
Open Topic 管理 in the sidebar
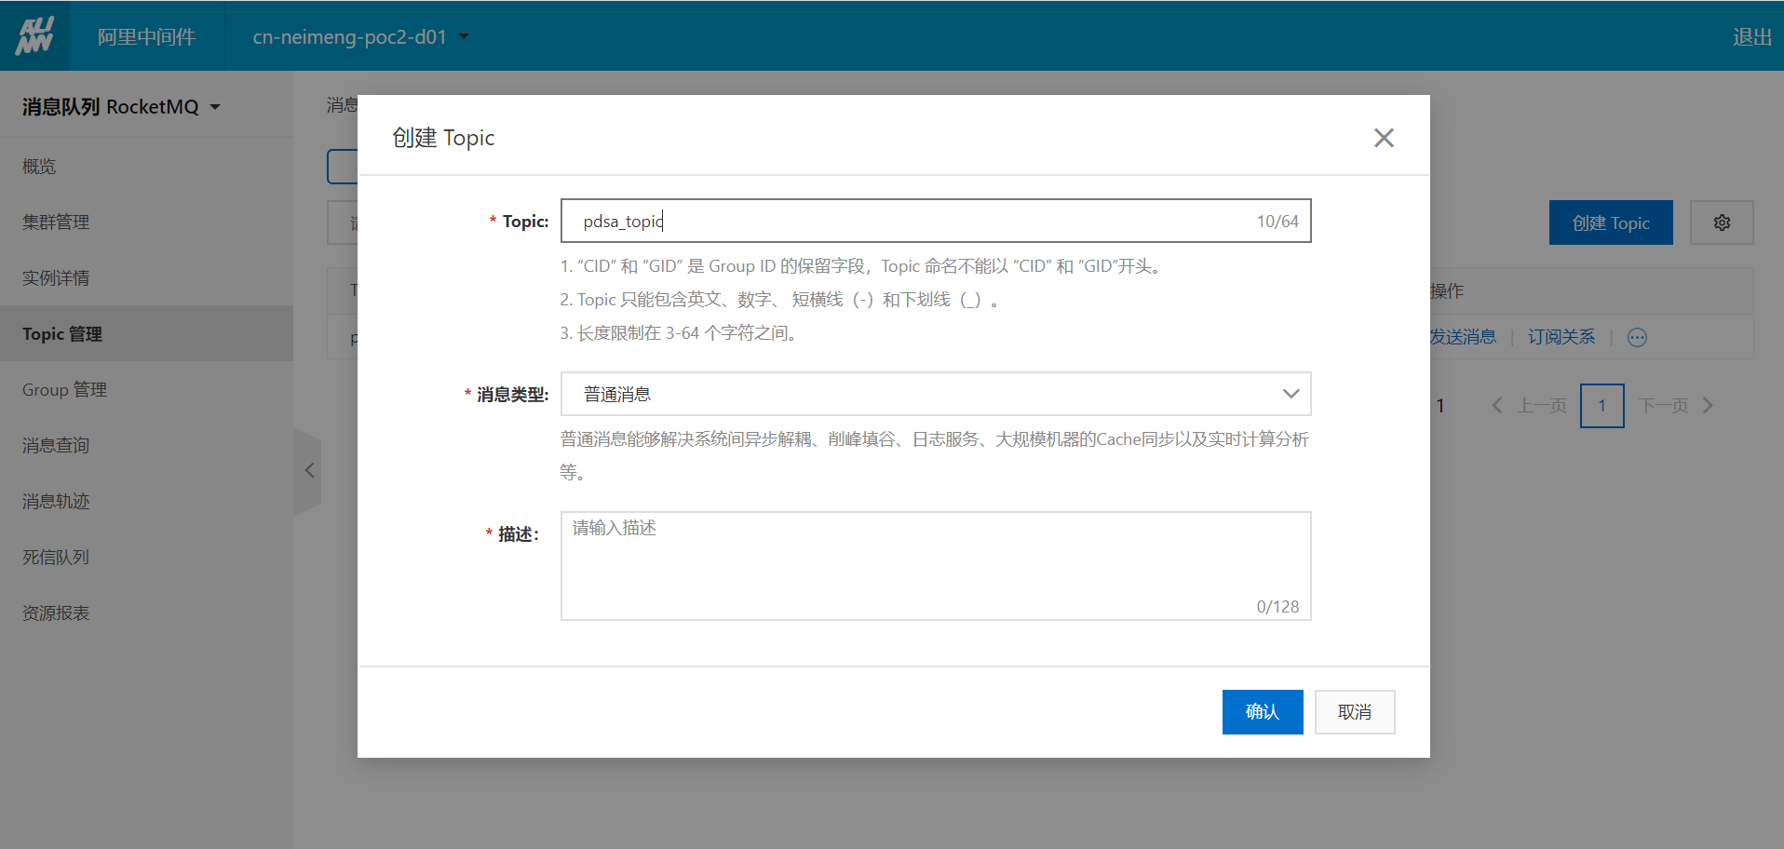pyautogui.click(x=146, y=334)
